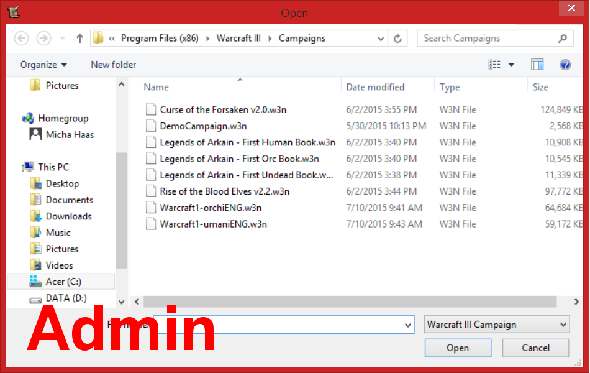Screen dimensions: 590x373
Task: Open Desktop in the navigation pane
Action: [x=62, y=183]
